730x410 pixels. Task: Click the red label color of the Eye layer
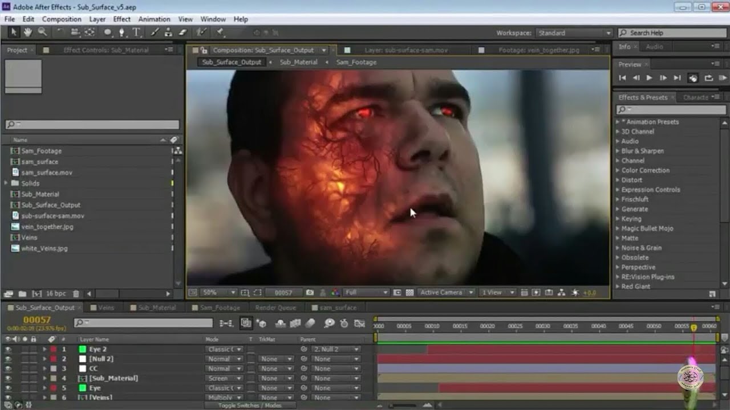tap(54, 388)
